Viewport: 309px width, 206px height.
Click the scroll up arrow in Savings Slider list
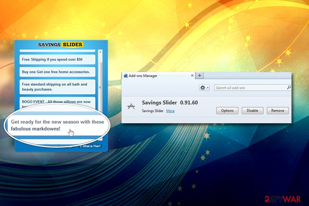coord(100,52)
